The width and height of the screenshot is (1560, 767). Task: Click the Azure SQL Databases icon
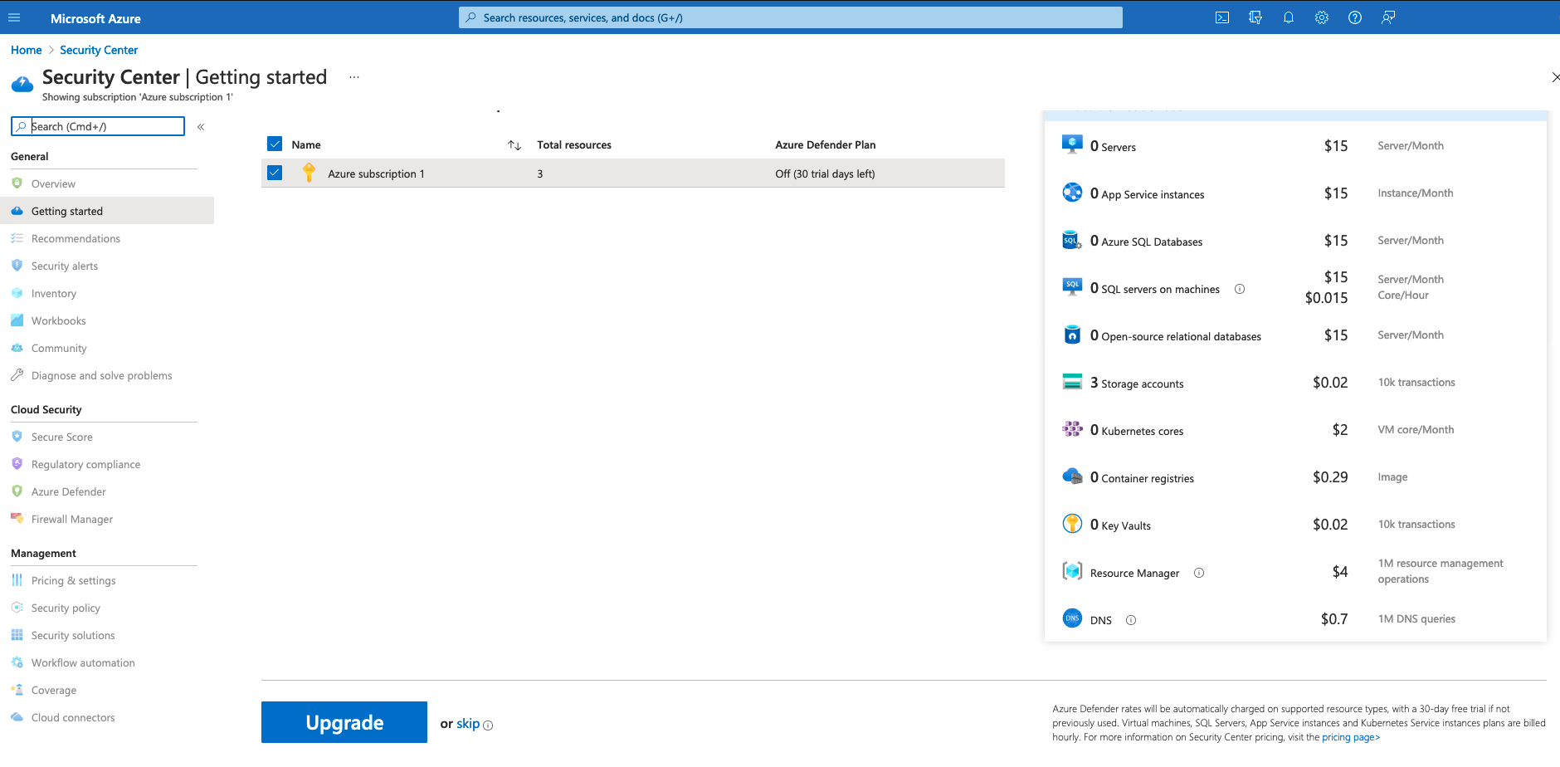(x=1072, y=240)
